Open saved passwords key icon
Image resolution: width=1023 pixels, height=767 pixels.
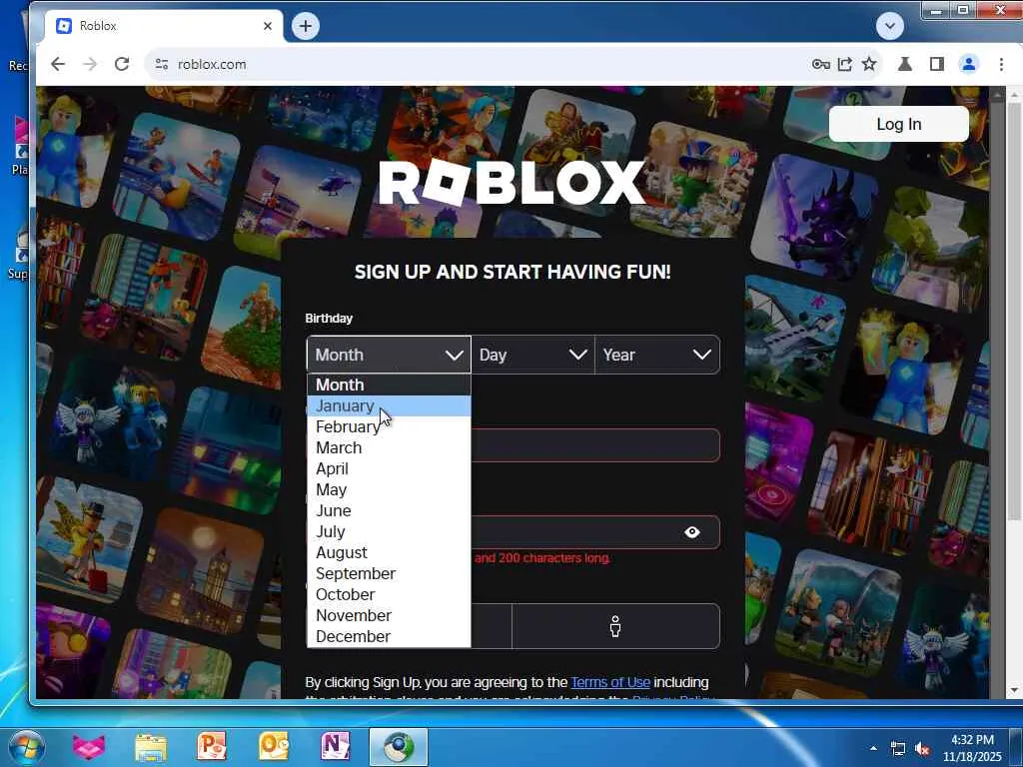(x=821, y=64)
